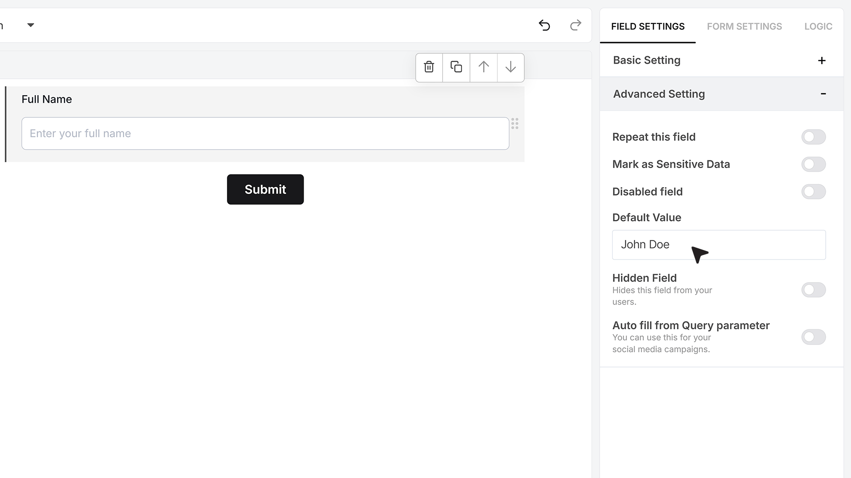The height and width of the screenshot is (478, 851).
Task: Open the Logic tab
Action: (818, 27)
